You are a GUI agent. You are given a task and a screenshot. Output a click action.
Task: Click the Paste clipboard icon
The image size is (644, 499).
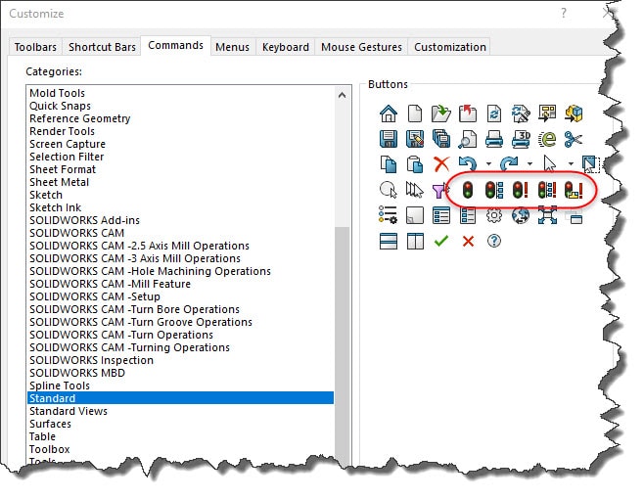[415, 164]
